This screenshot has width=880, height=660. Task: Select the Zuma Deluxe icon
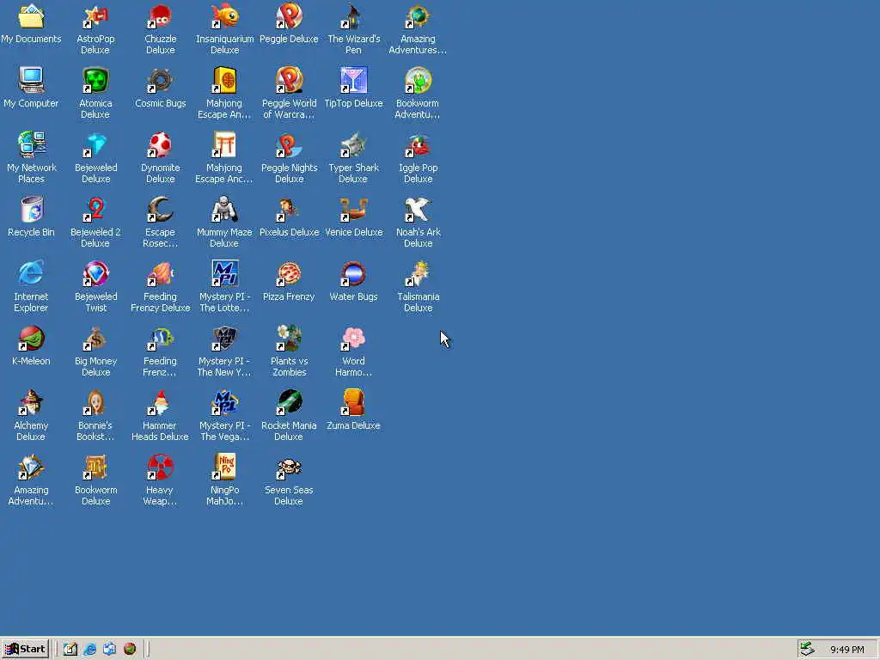pos(353,404)
